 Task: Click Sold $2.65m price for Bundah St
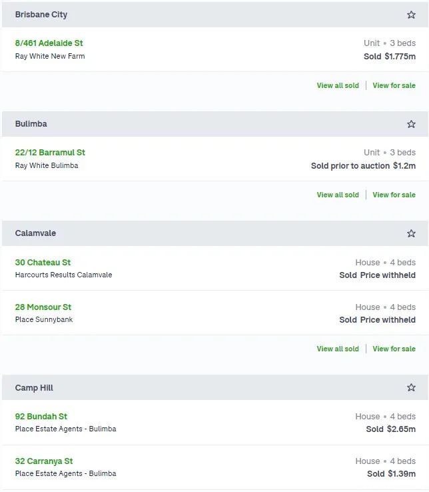pyautogui.click(x=391, y=429)
